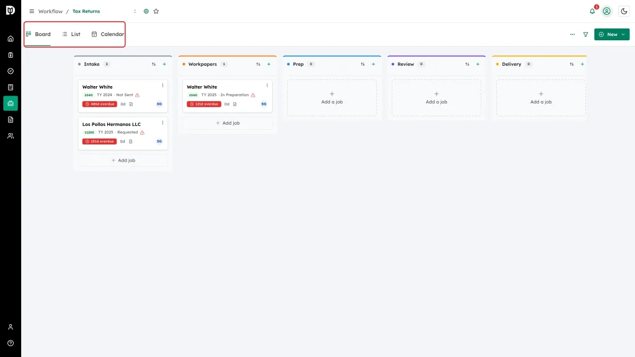Click the 1120S form tag
This screenshot has width=635, height=357.
(89, 133)
